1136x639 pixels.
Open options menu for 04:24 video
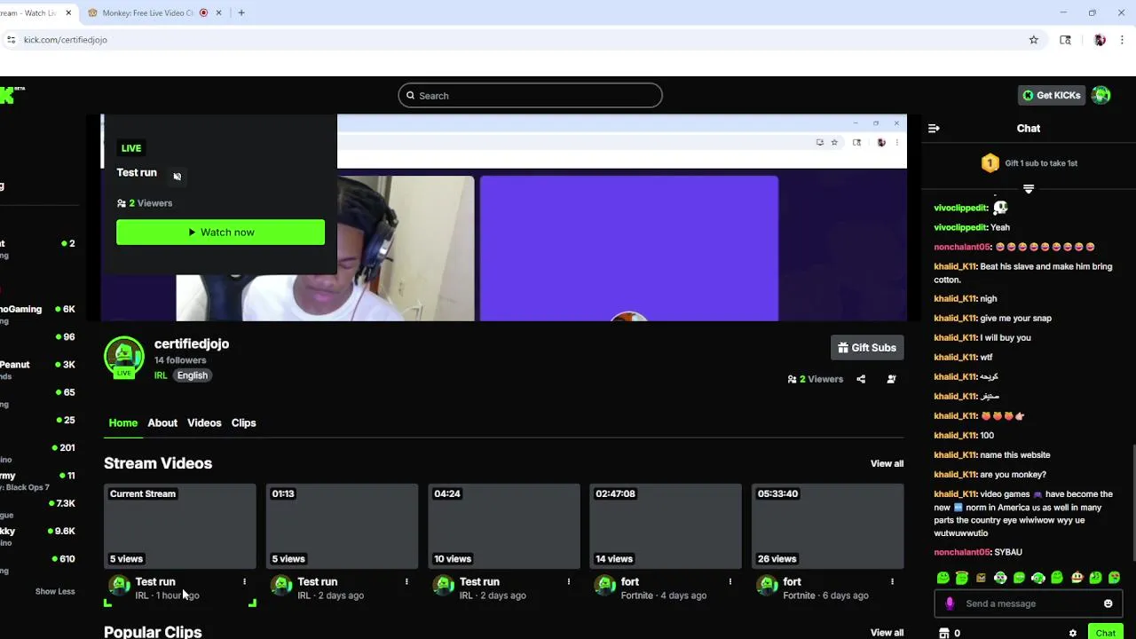coord(568,582)
